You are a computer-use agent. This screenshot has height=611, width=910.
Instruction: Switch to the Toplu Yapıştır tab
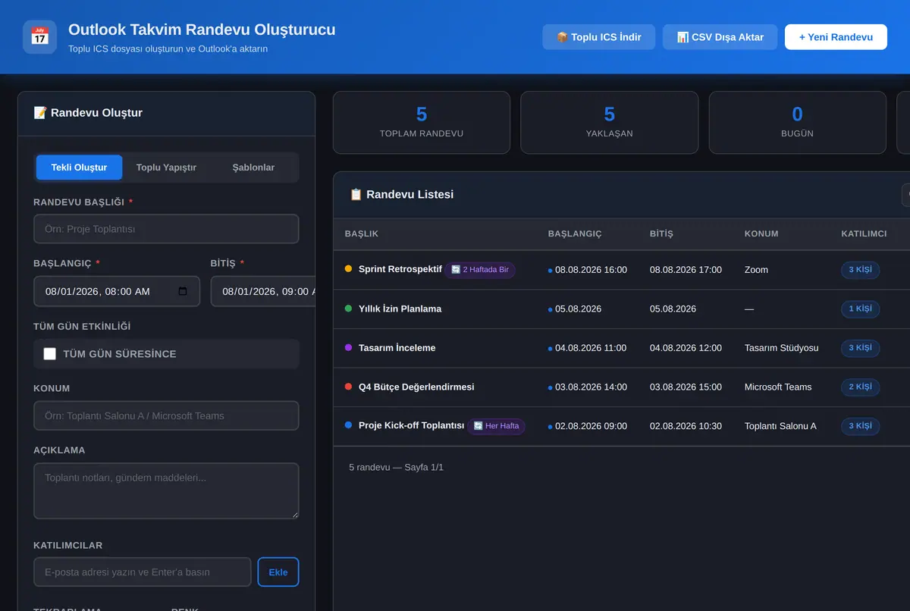point(166,168)
